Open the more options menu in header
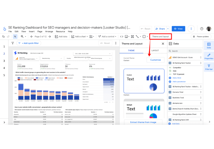Viewport: 214px width, 149px height. (191, 29)
